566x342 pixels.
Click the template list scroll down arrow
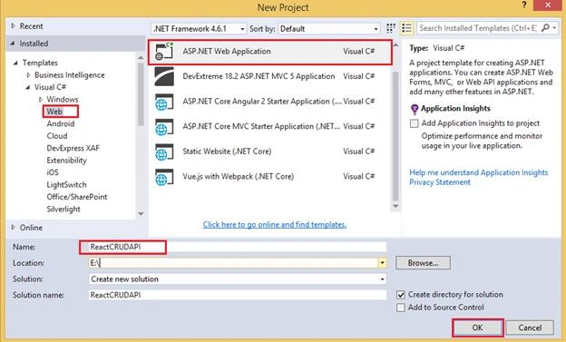tap(395, 206)
